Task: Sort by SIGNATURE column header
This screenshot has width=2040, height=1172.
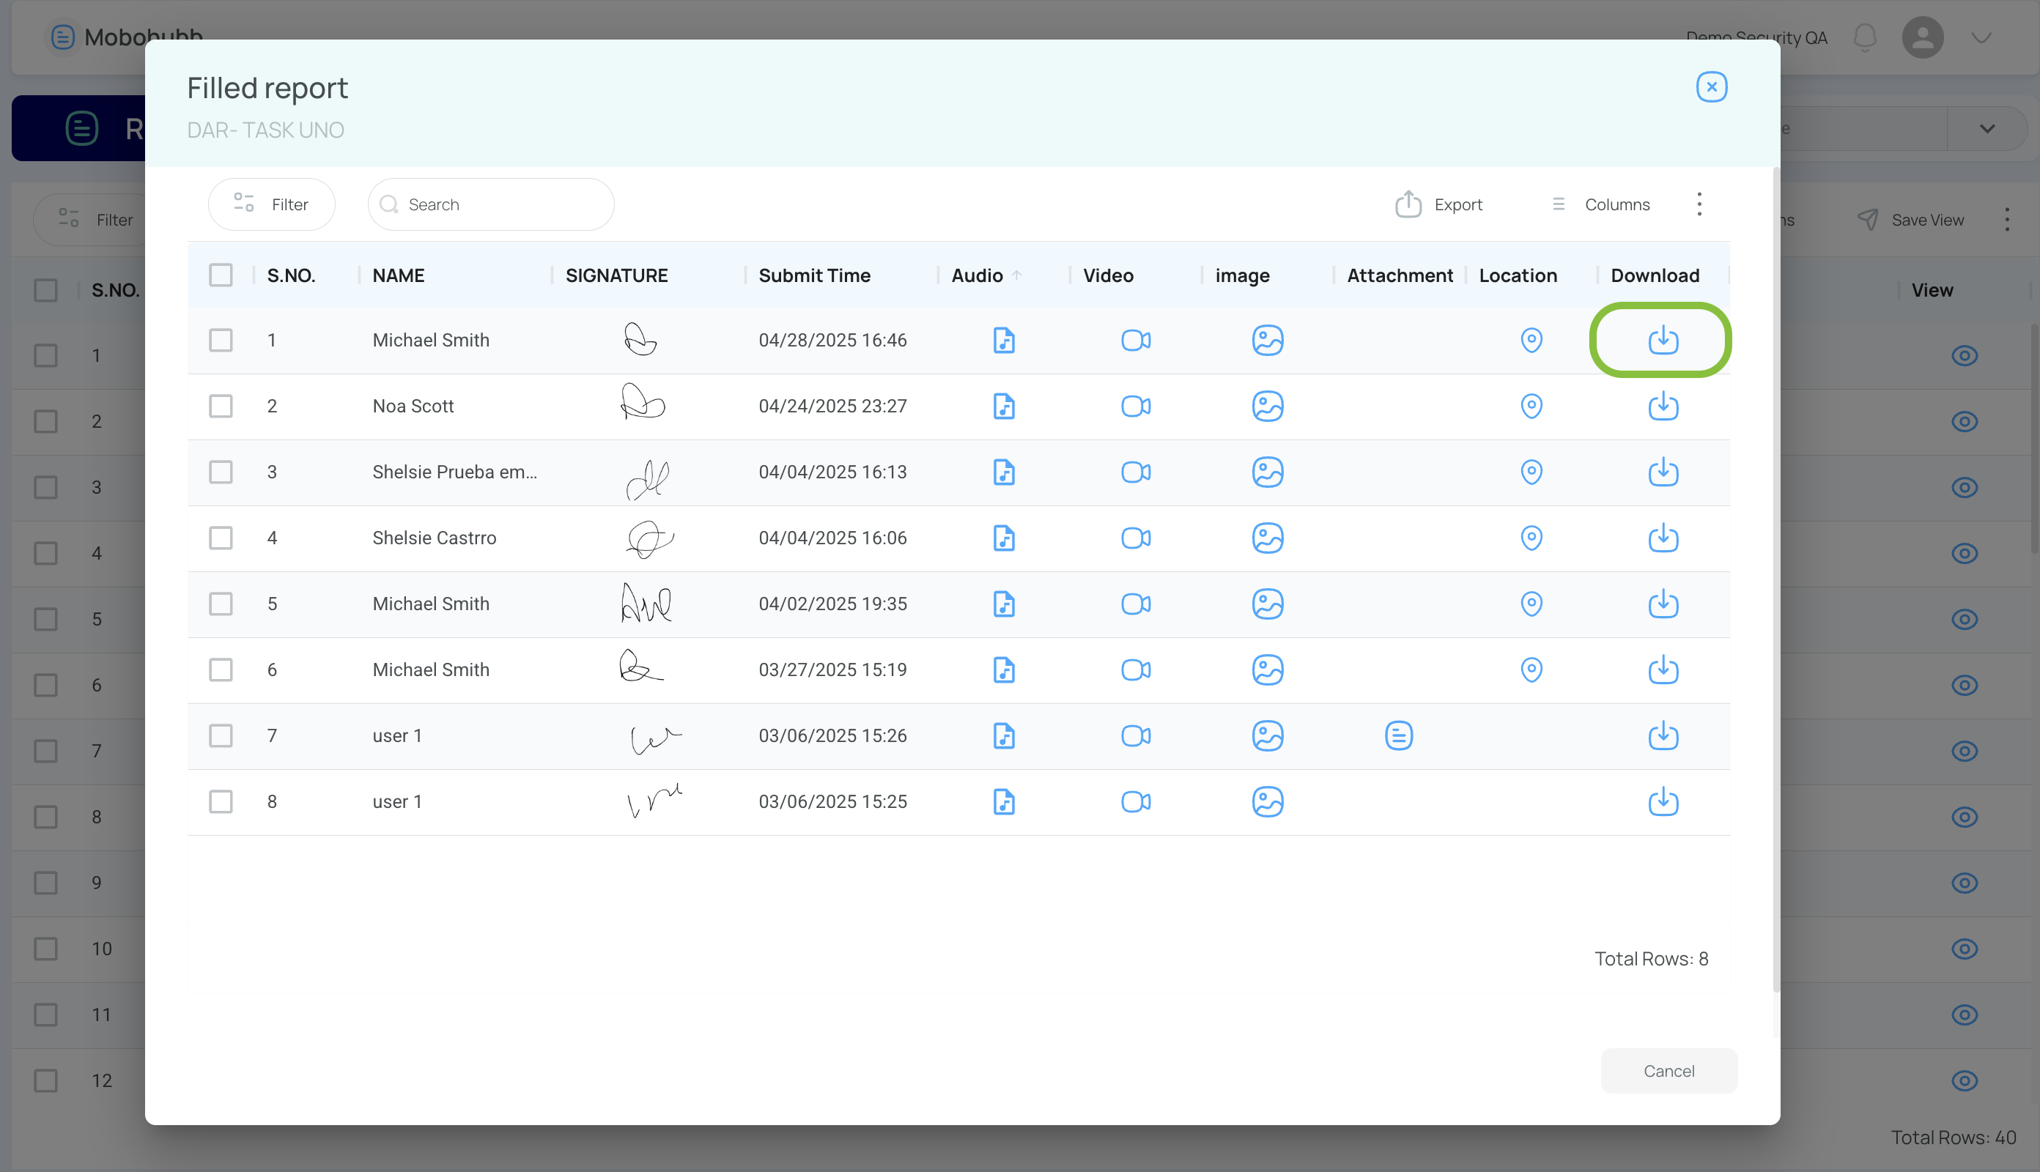Action: coord(617,275)
